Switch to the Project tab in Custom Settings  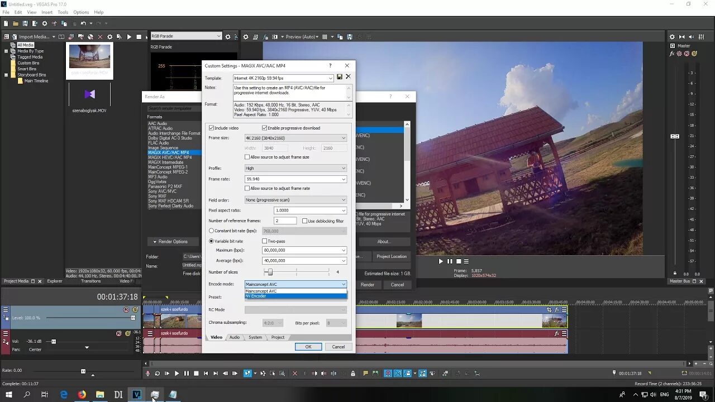(x=278, y=337)
